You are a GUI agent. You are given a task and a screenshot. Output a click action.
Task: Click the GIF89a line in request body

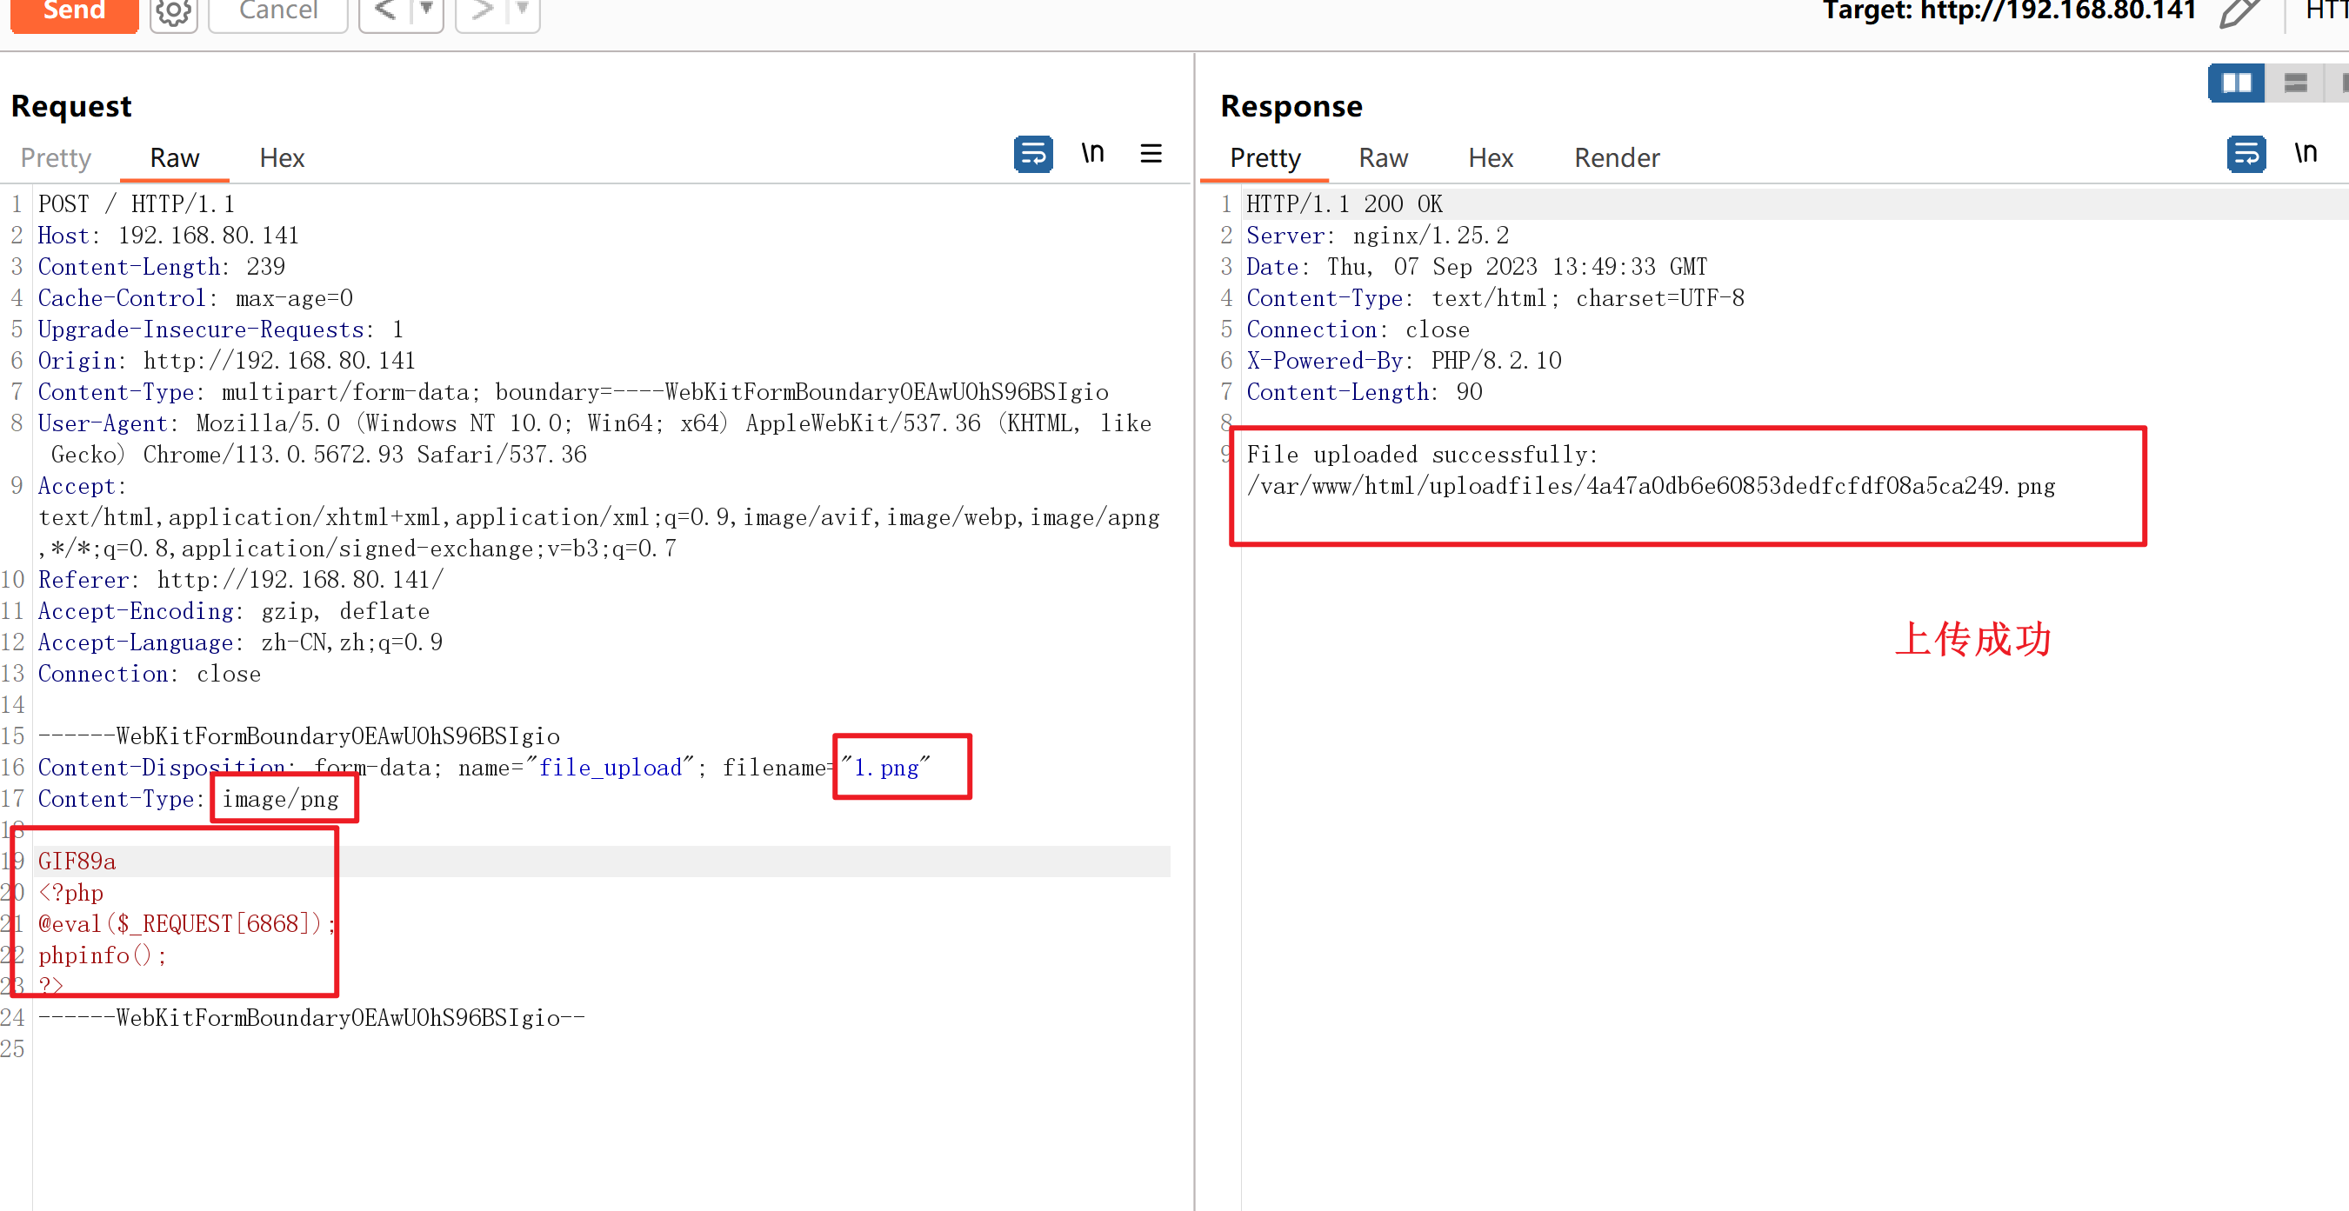click(77, 862)
